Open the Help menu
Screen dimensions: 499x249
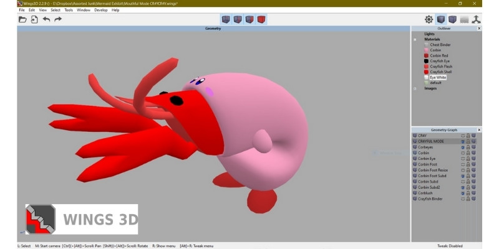click(115, 10)
